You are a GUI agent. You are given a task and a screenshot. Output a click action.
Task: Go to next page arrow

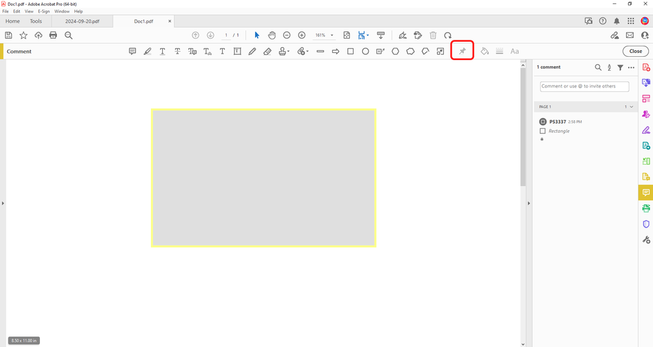210,35
